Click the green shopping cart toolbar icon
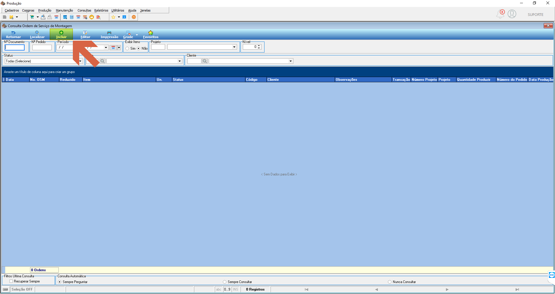 [x=32, y=17]
